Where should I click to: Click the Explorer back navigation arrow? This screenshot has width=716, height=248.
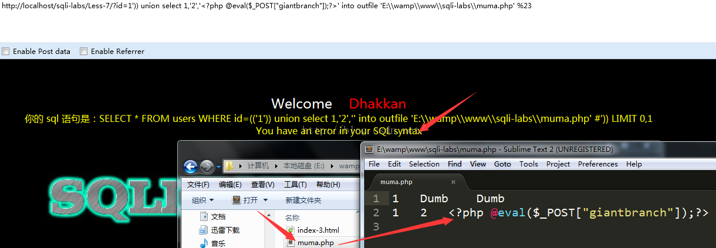pyautogui.click(x=191, y=167)
